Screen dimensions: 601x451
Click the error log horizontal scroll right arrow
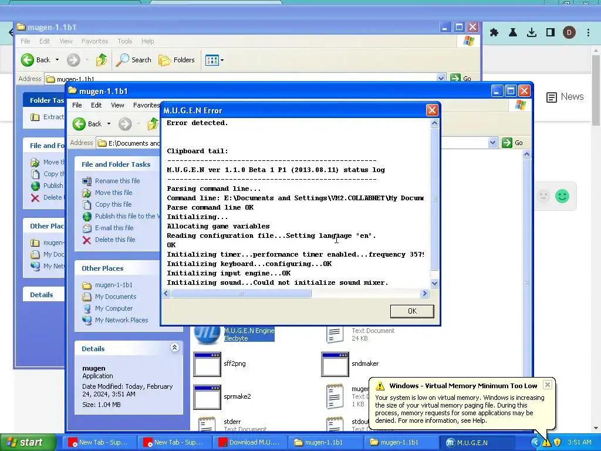pyautogui.click(x=424, y=294)
